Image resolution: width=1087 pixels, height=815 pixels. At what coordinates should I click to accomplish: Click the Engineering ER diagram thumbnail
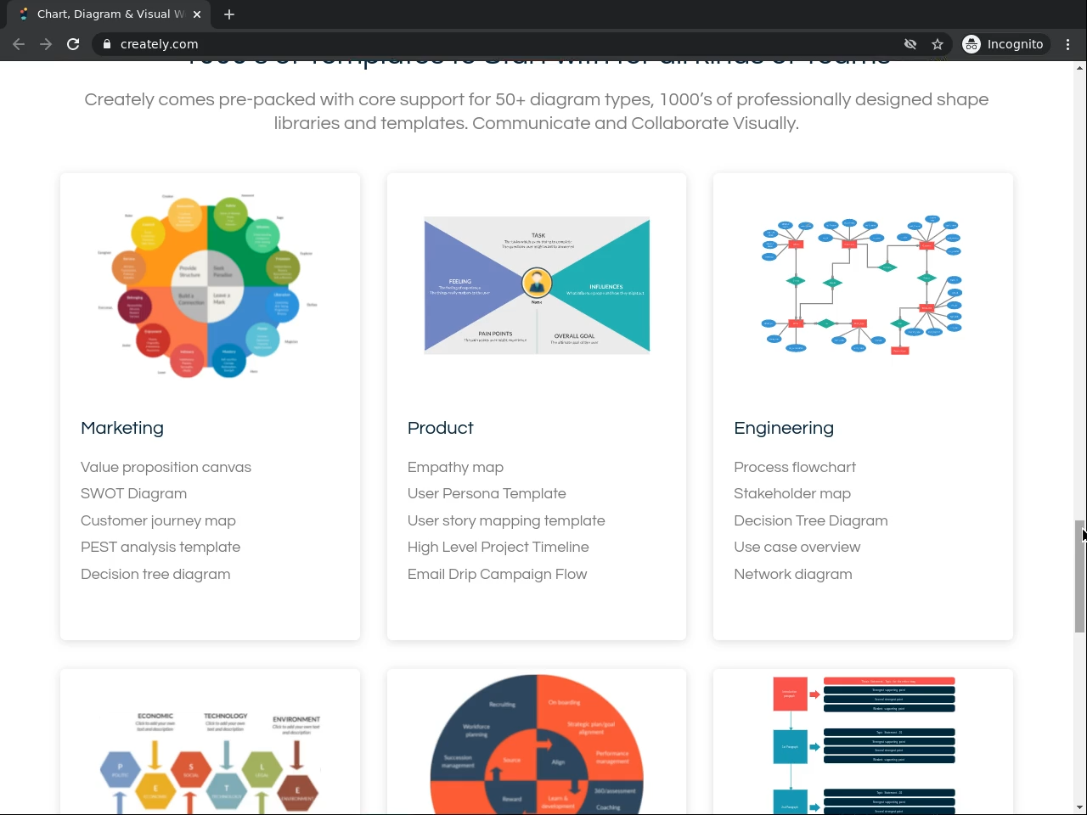pos(863,285)
